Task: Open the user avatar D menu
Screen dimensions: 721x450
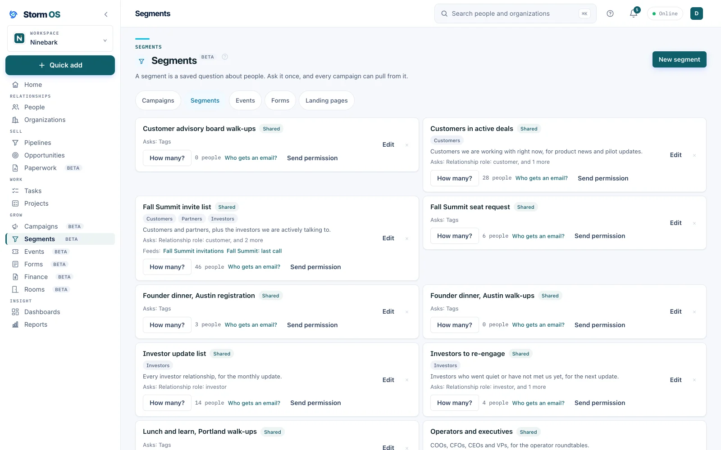Action: 697,13
